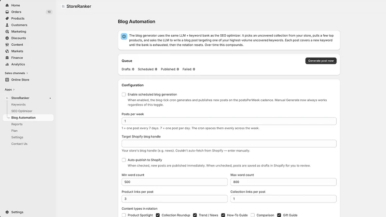
Task: Click the StoreRanker icon in page header
Action: point(63,6)
